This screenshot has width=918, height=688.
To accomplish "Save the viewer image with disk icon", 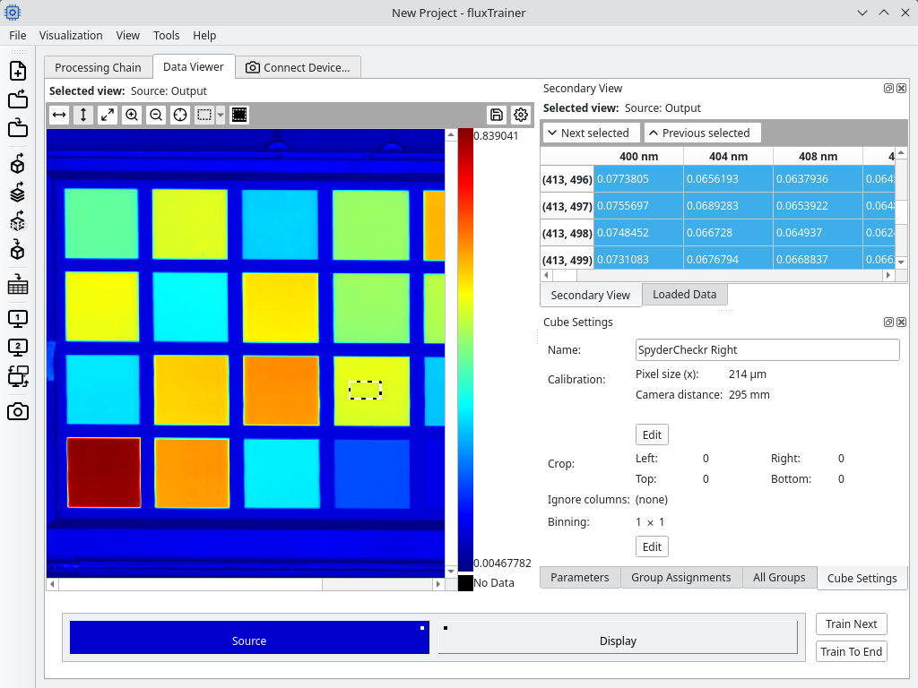I will click(497, 115).
